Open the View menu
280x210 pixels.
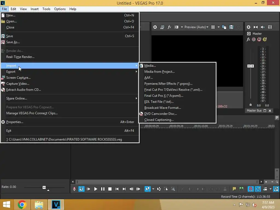pos(23,9)
